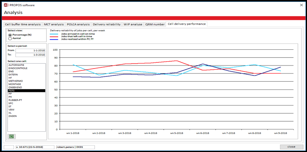Switch to the WIP analyse tab
This screenshot has height=152, width=307.
tap(133, 25)
